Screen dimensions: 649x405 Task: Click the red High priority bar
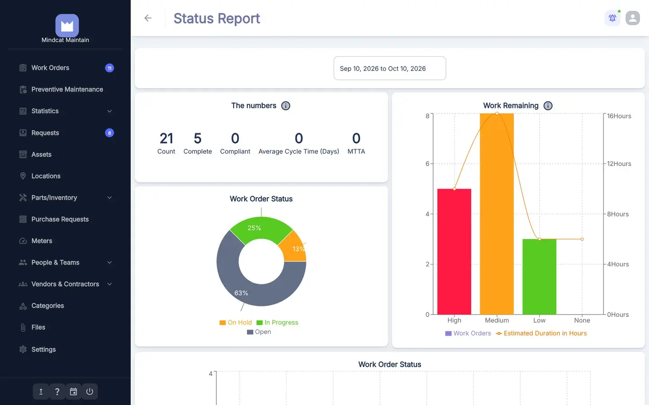(x=454, y=252)
